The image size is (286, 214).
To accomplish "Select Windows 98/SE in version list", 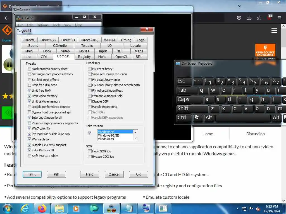I will coord(115,135).
